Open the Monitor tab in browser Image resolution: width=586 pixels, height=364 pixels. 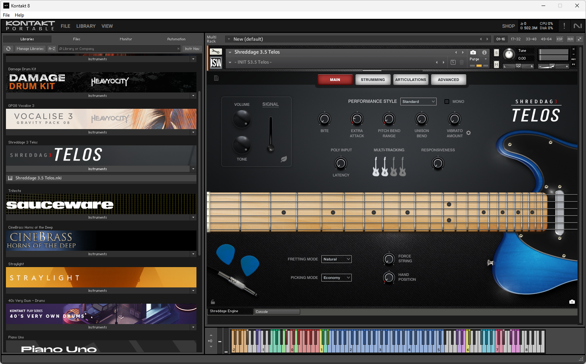click(126, 39)
